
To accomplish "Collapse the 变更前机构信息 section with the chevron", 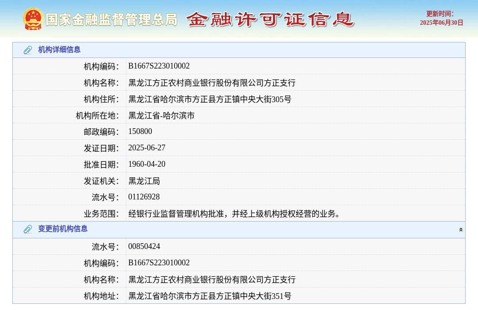I will [x=461, y=230].
